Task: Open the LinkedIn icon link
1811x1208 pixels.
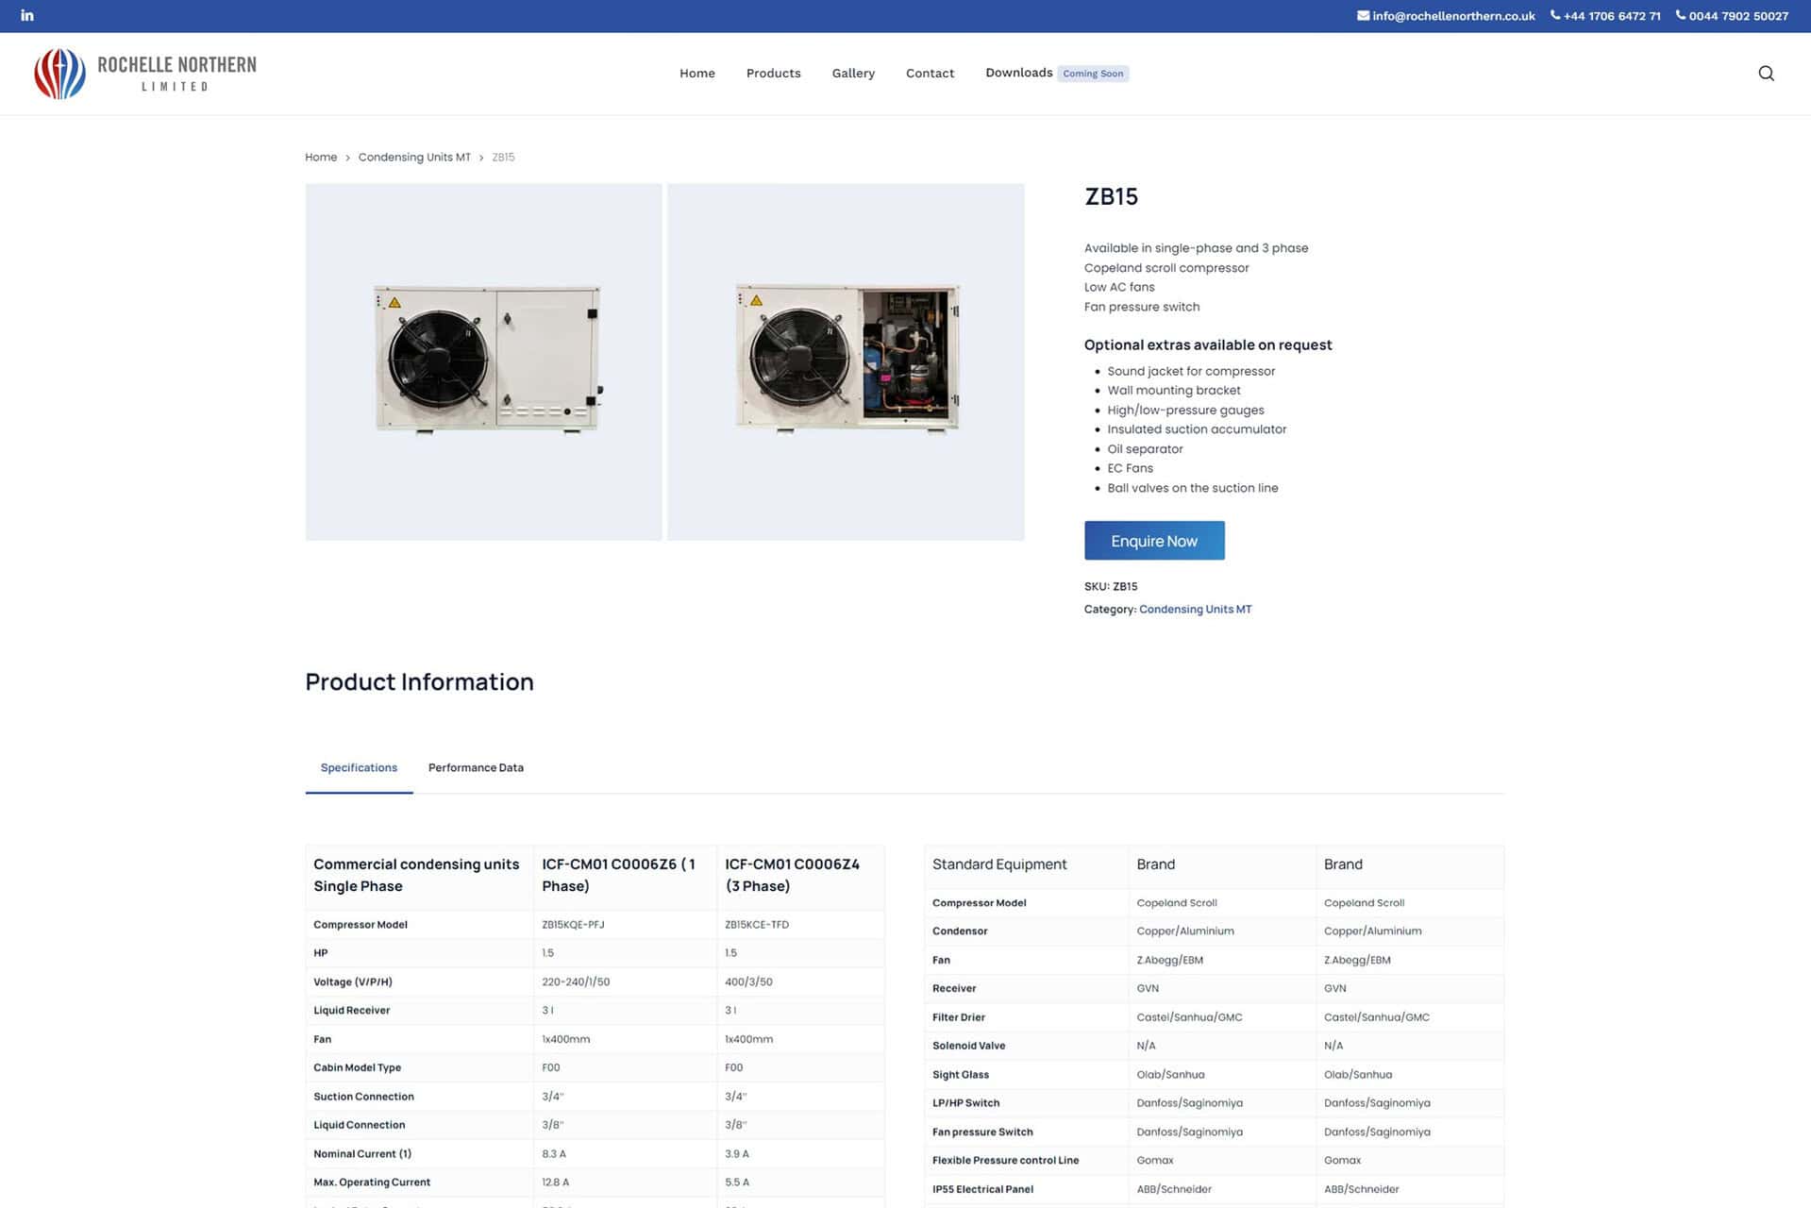Action: pos(27,16)
